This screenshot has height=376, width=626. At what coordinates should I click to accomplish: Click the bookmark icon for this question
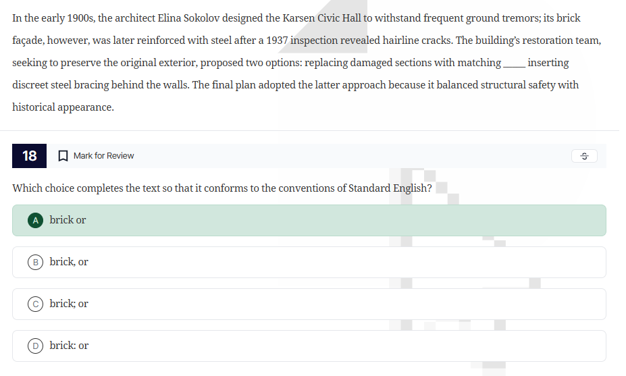63,156
